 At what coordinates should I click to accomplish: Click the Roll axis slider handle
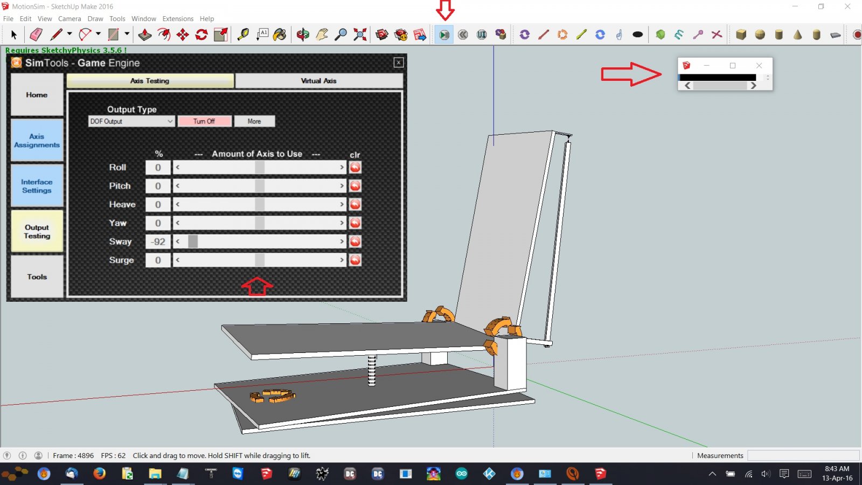point(260,168)
